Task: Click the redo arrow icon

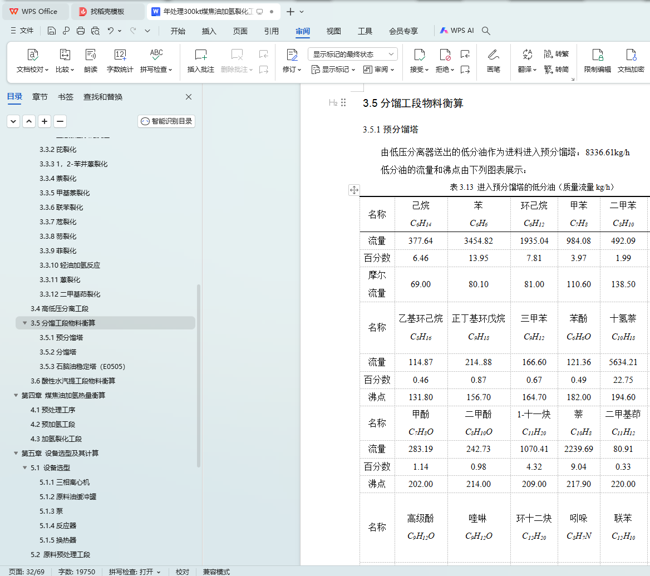Action: click(133, 31)
